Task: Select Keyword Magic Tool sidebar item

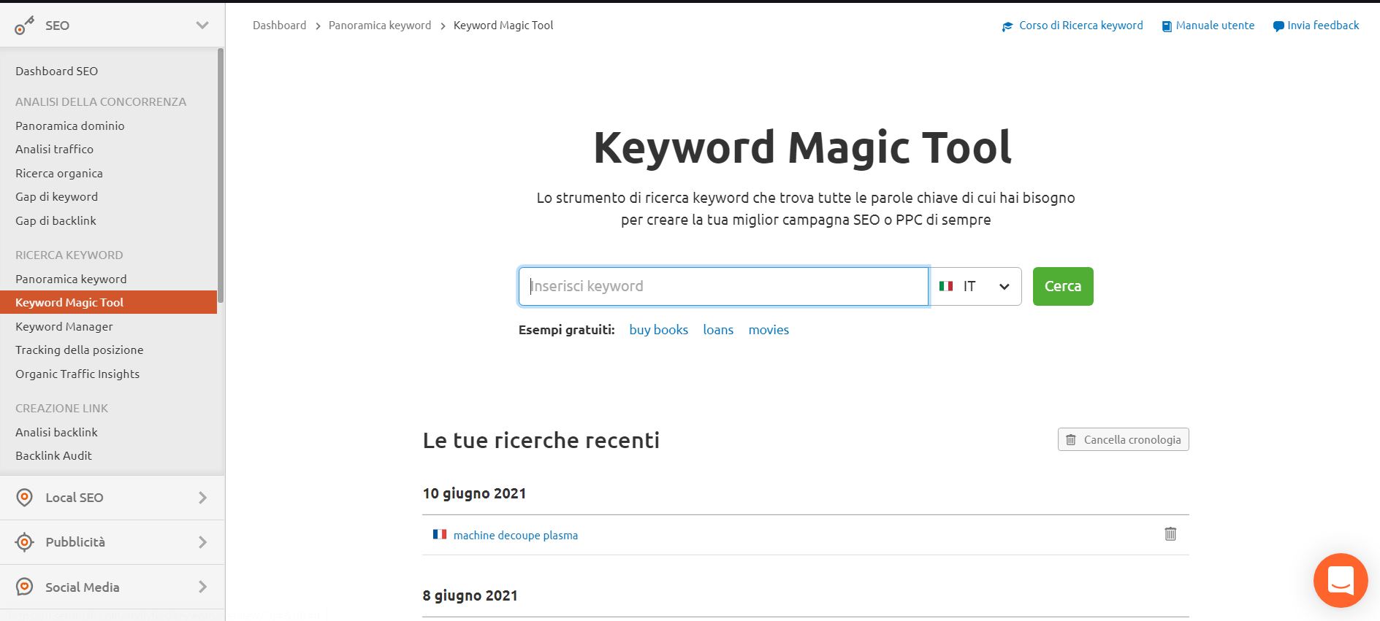Action: tap(108, 302)
